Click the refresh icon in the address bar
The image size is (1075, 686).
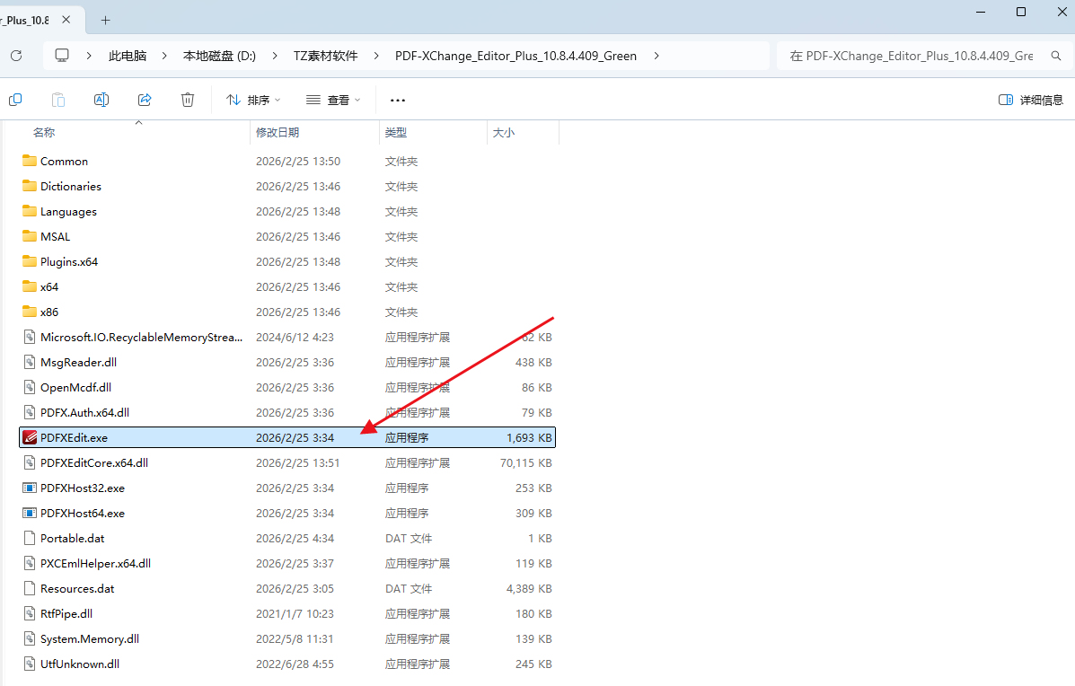pos(16,56)
